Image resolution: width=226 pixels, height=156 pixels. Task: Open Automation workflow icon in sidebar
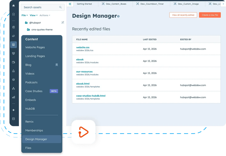(x=14, y=88)
